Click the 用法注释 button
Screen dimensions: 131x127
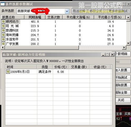(x=79, y=11)
